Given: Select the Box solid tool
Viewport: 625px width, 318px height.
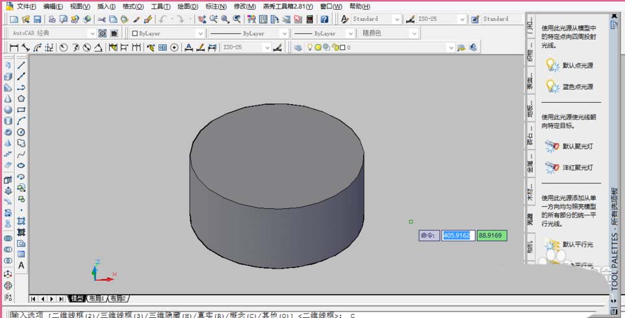Looking at the screenshot, I should tap(8, 76).
